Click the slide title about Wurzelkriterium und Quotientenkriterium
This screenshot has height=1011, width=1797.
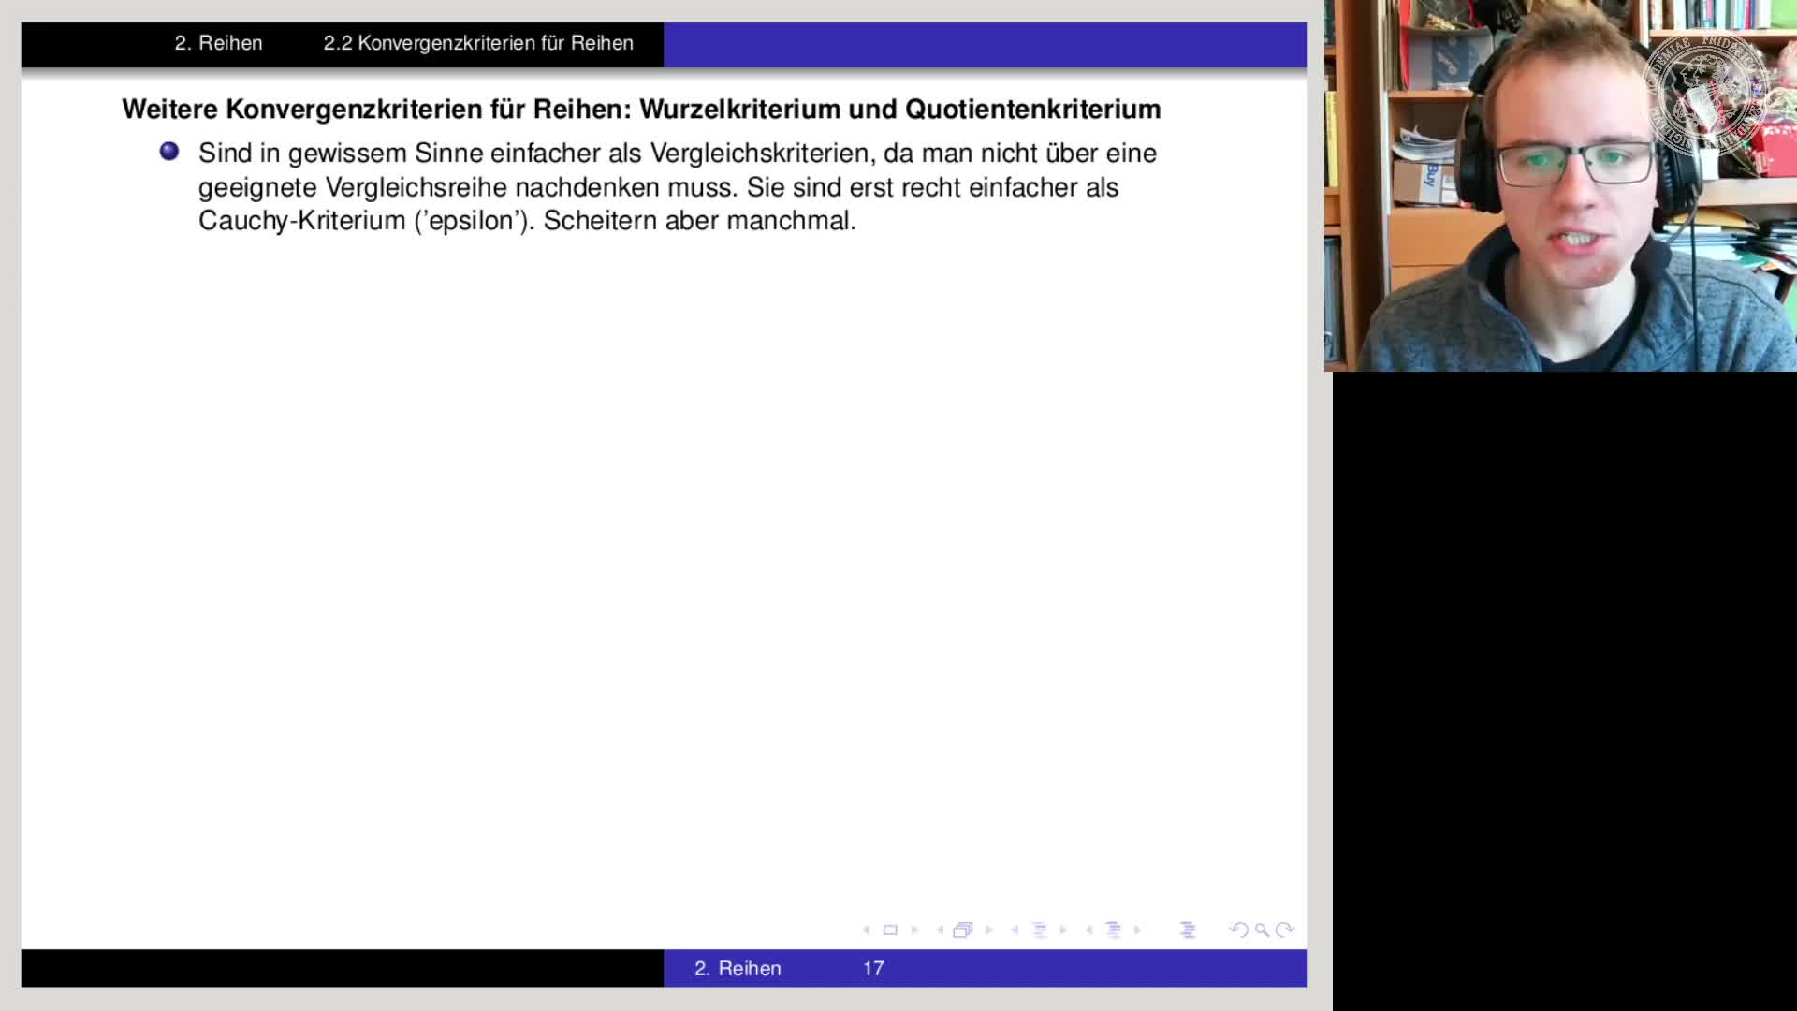[x=640, y=109]
